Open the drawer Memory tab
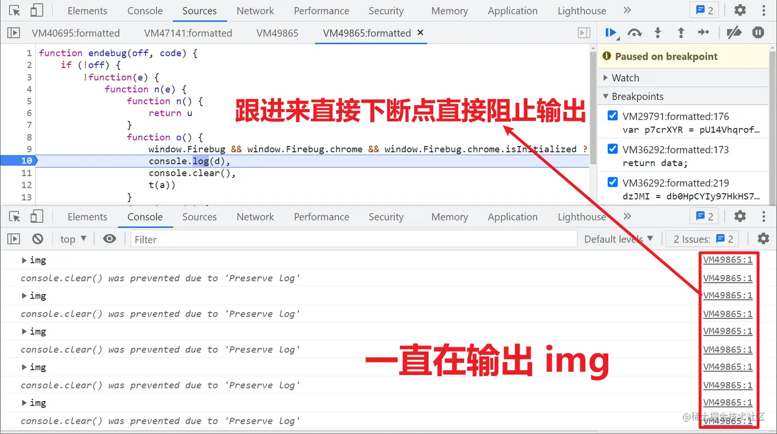This screenshot has height=434, width=777. pyautogui.click(x=450, y=217)
